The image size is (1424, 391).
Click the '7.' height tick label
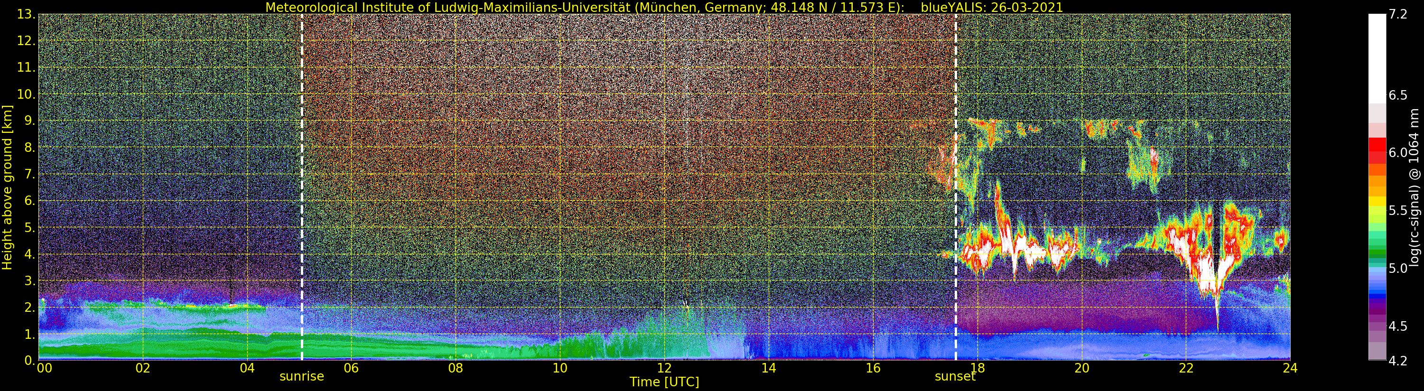pos(30,174)
